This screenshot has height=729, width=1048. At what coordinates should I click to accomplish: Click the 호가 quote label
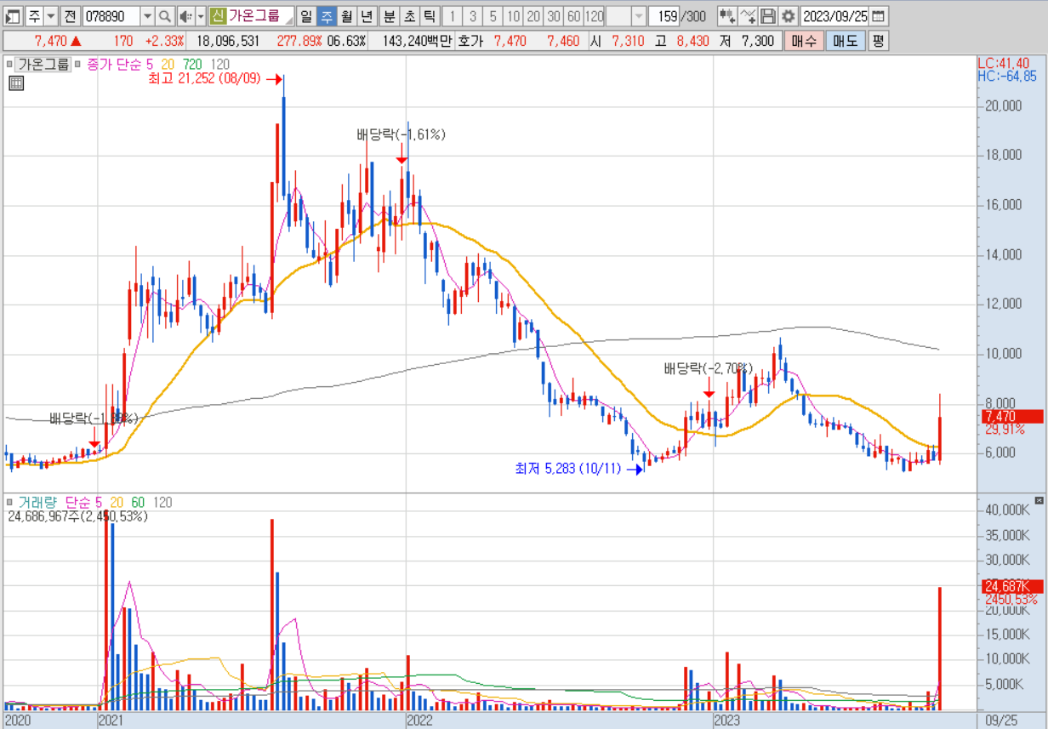[x=470, y=41]
